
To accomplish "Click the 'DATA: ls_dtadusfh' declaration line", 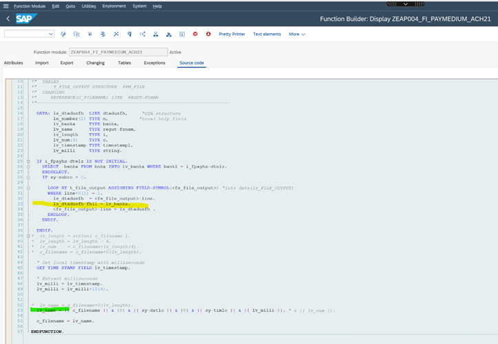I will pos(109,114).
